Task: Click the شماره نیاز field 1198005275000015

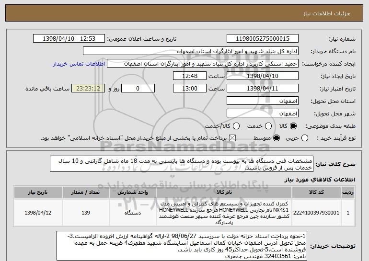Action: coord(263,39)
